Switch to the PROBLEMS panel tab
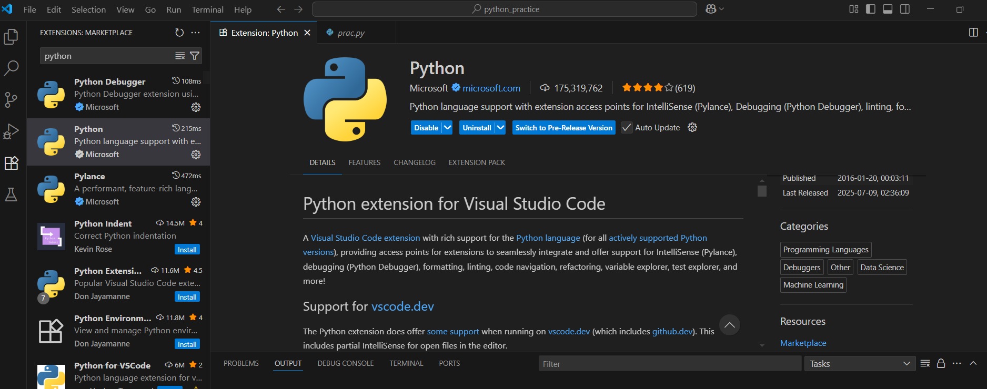Image resolution: width=987 pixels, height=389 pixels. click(x=241, y=363)
